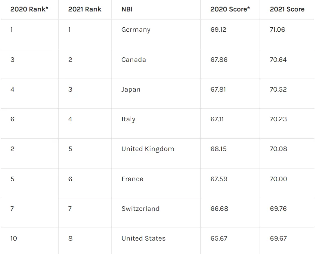The width and height of the screenshot is (315, 254).
Task: Click the 2020 rank 10 cell
Action: pyautogui.click(x=14, y=239)
